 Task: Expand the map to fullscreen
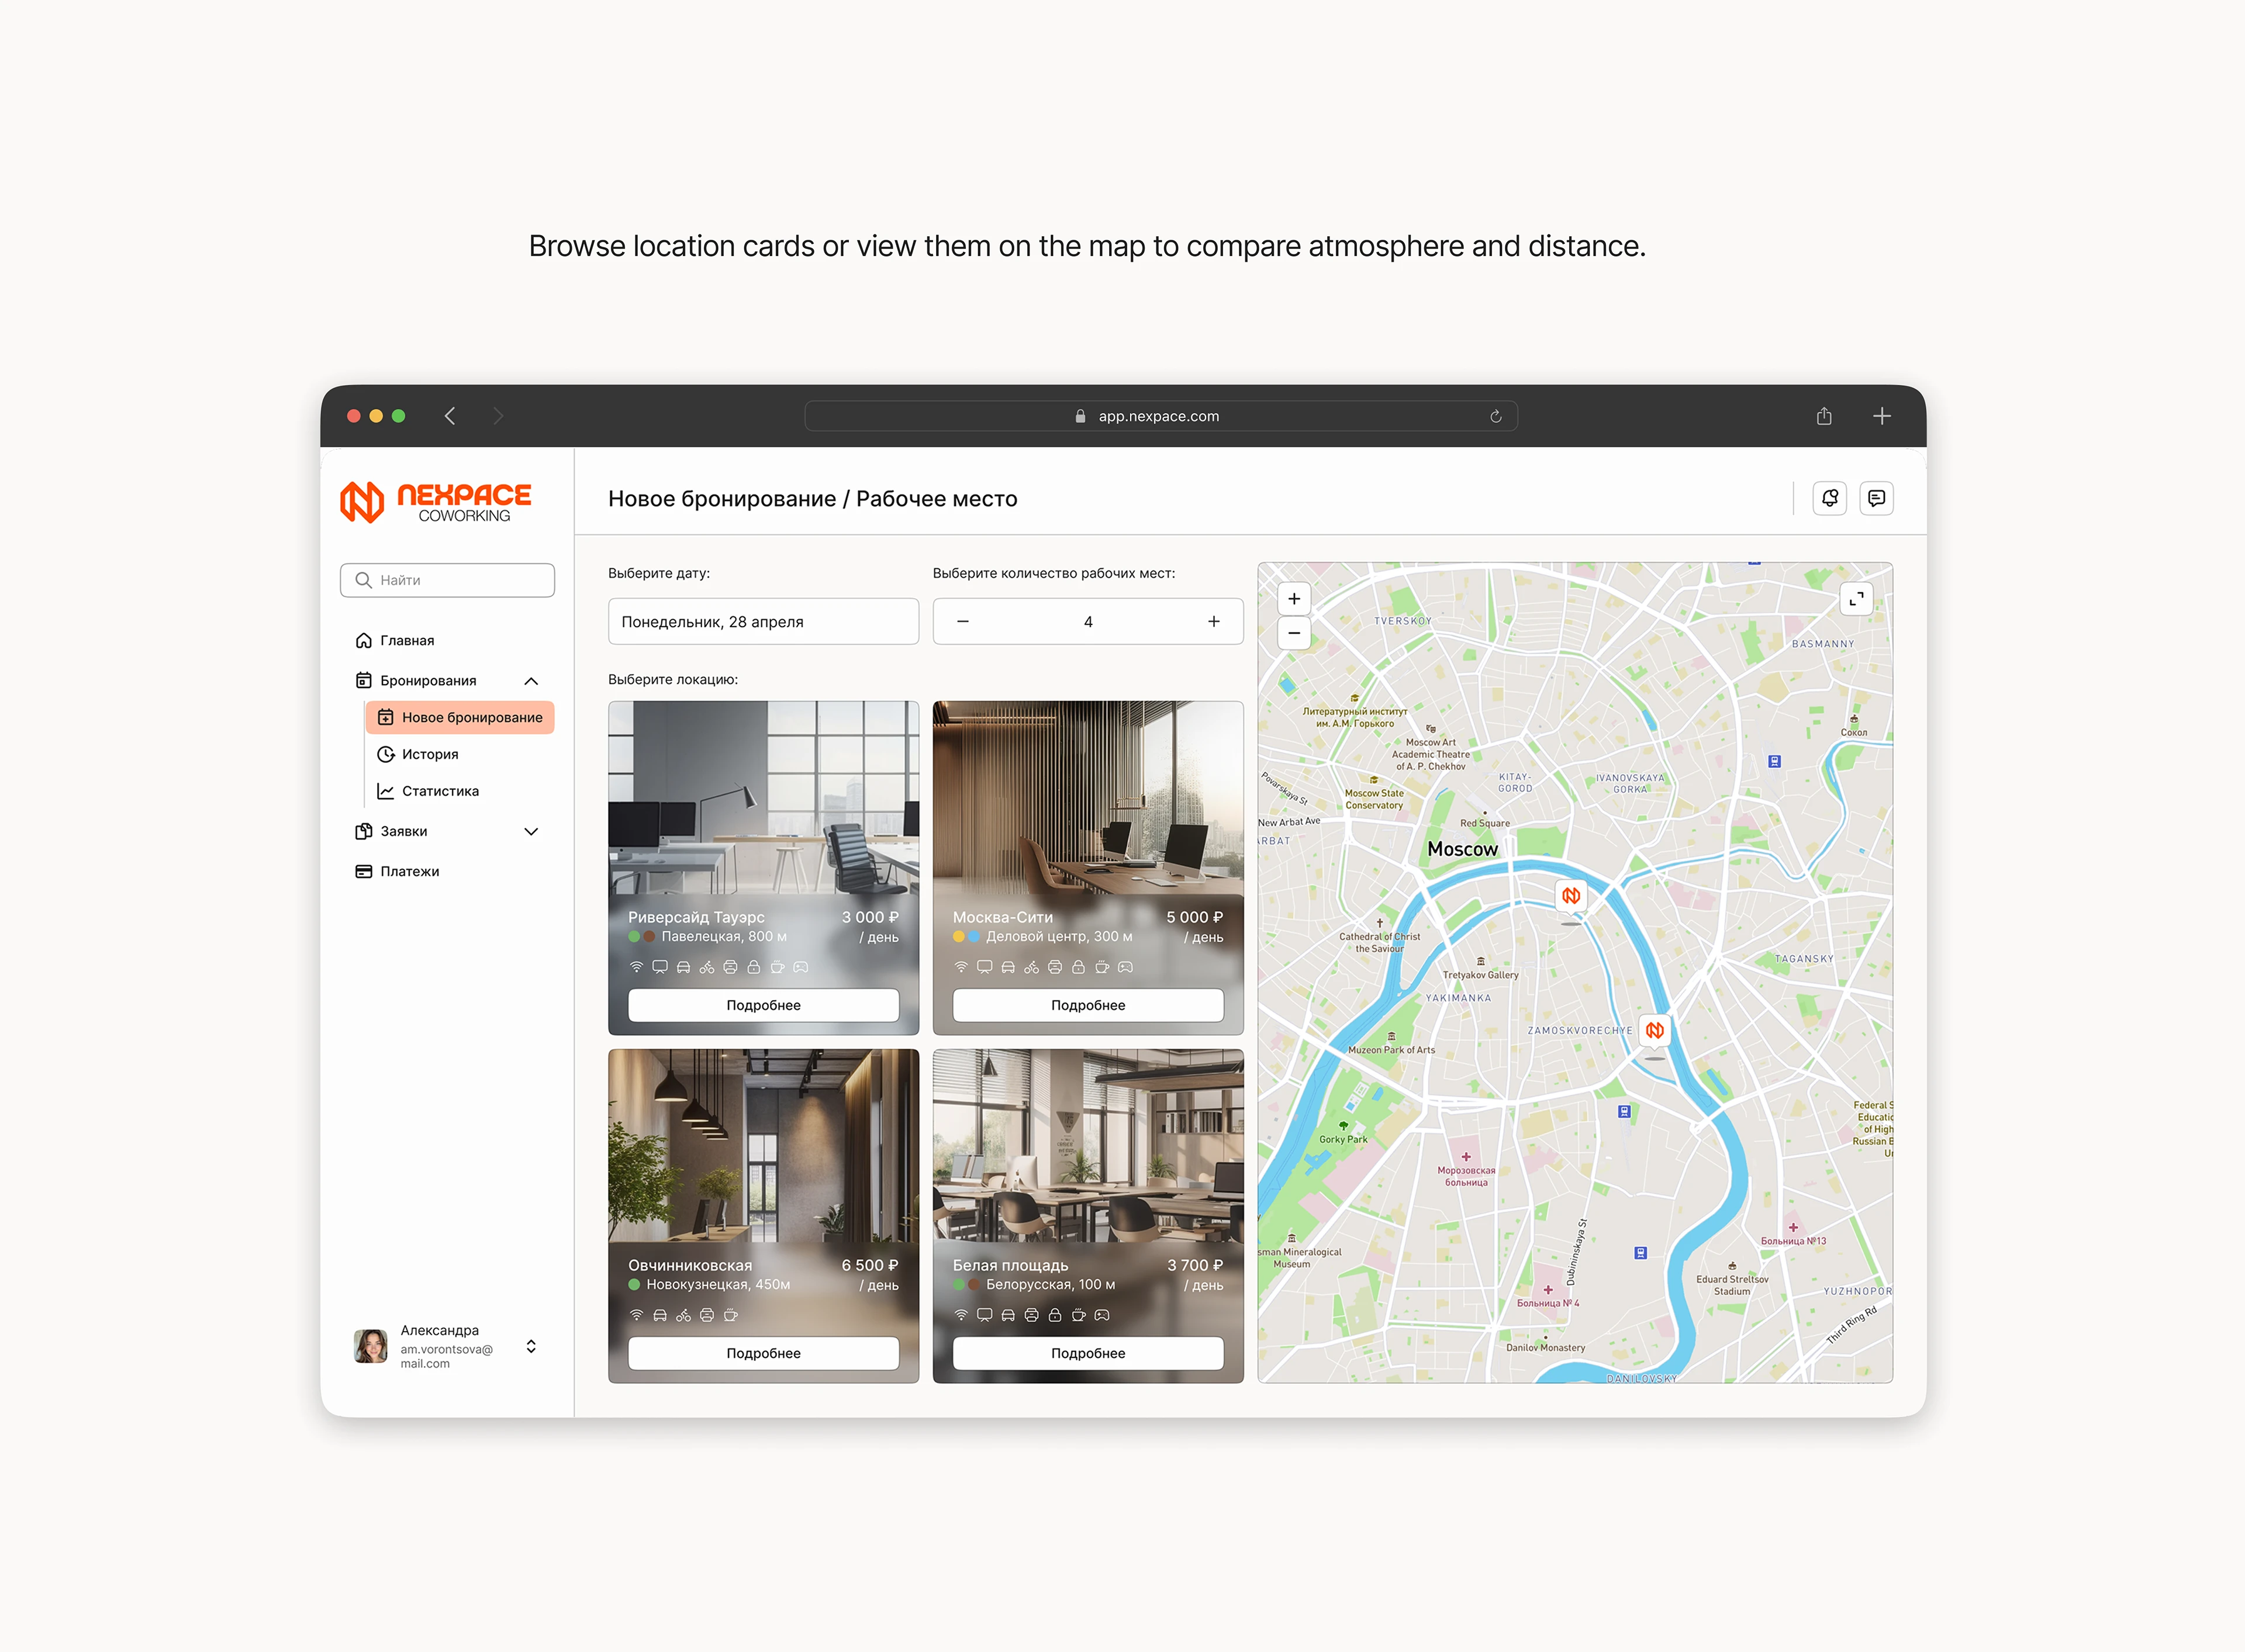pyautogui.click(x=1856, y=599)
